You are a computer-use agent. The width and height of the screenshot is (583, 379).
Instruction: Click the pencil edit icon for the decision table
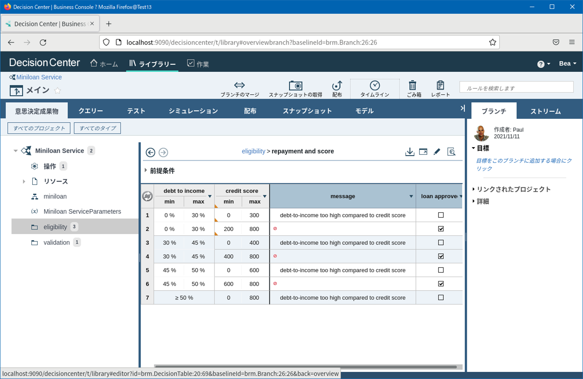click(x=437, y=152)
